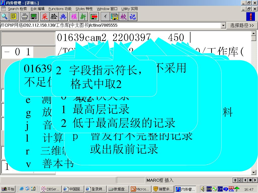Viewport: 258px width, 193px height.
Task: Click the left triangle back icon
Action: pos(105,17)
